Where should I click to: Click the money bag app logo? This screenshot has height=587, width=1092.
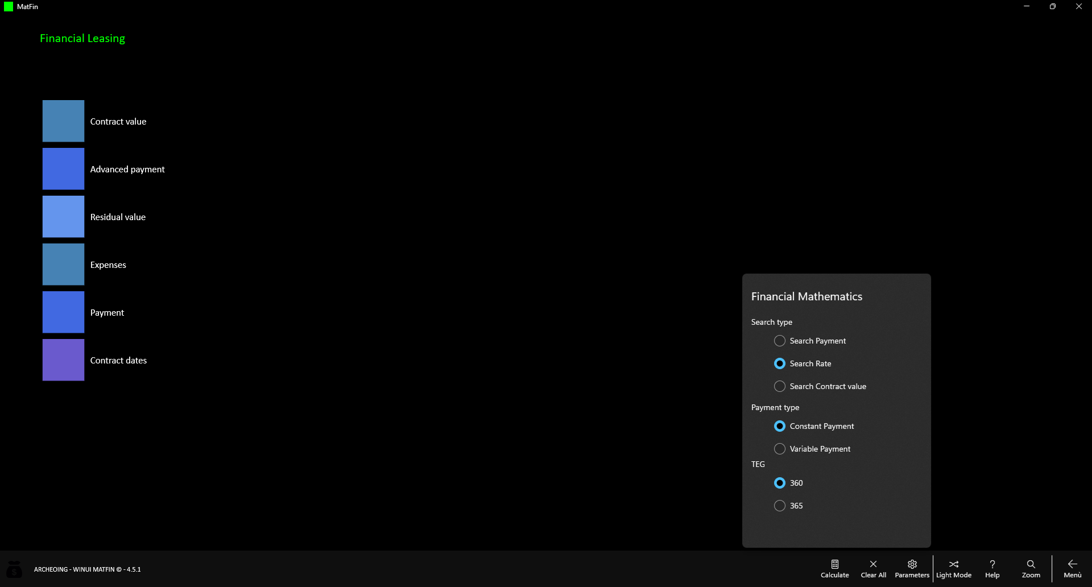14,569
